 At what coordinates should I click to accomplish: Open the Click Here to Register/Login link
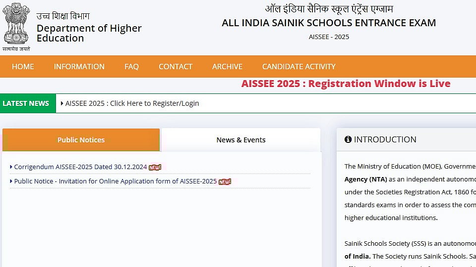132,103
